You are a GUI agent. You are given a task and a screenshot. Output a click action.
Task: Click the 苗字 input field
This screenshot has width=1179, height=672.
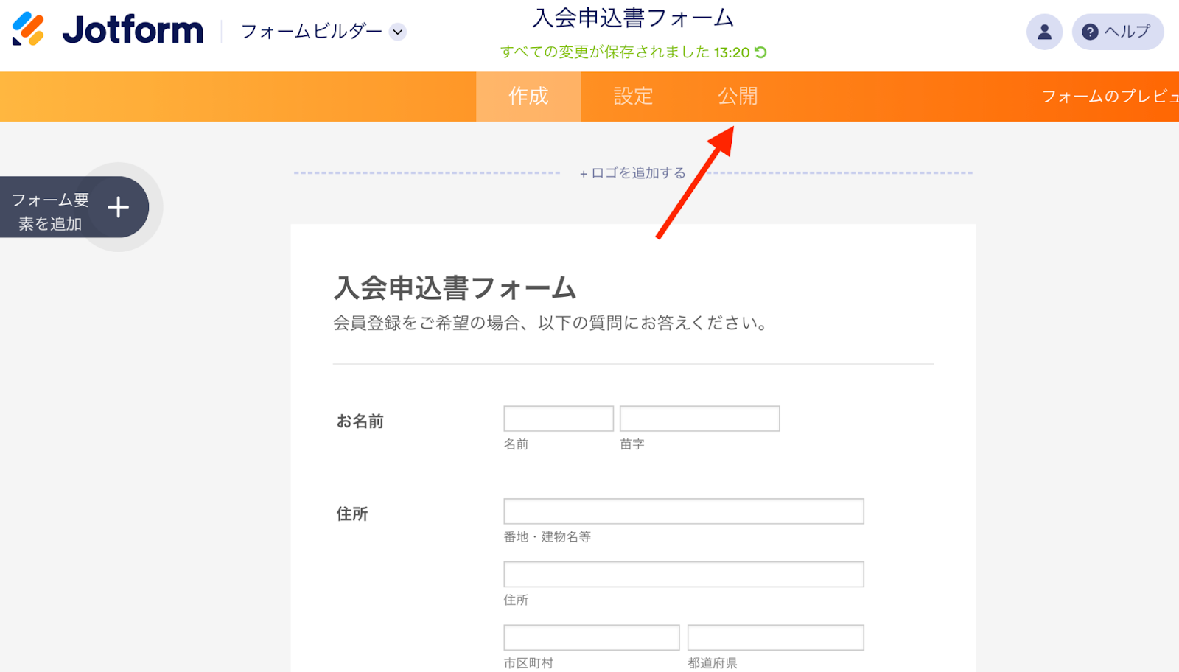[699, 418]
